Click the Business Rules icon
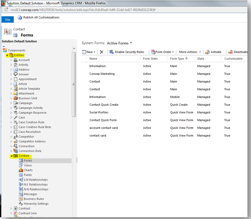This screenshot has height=219, width=251. click(x=21, y=199)
